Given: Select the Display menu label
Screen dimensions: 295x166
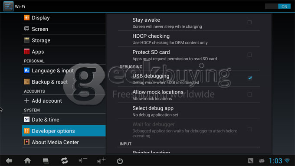Looking at the screenshot, I should (41, 18).
